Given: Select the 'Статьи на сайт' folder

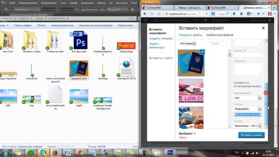Looking at the screenshot, I should (x=55, y=42).
